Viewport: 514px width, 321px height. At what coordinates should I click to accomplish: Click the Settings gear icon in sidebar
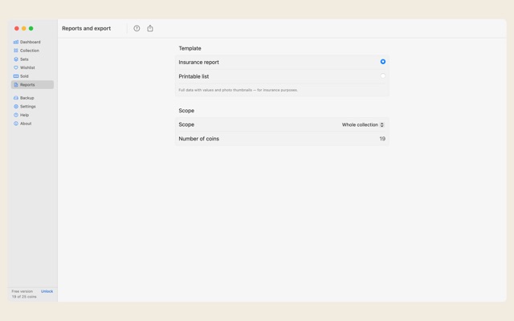pos(16,107)
